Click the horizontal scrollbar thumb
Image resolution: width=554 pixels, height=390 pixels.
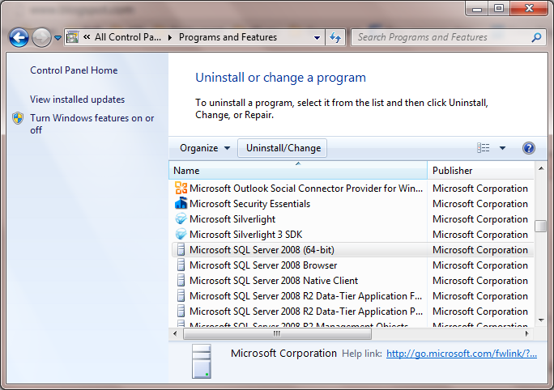pyautogui.click(x=277, y=333)
